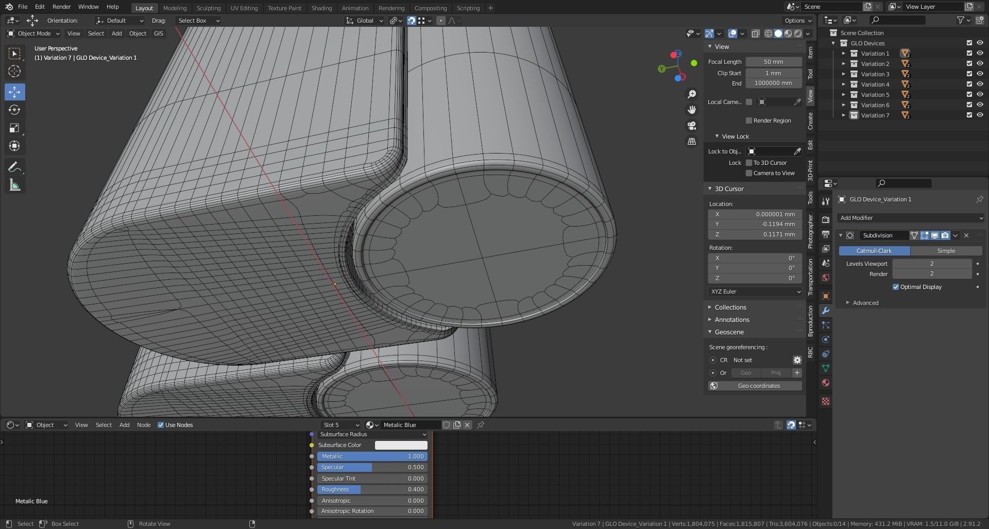Image resolution: width=989 pixels, height=529 pixels.
Task: Open the Modifier properties wrench tab
Action: (x=826, y=311)
